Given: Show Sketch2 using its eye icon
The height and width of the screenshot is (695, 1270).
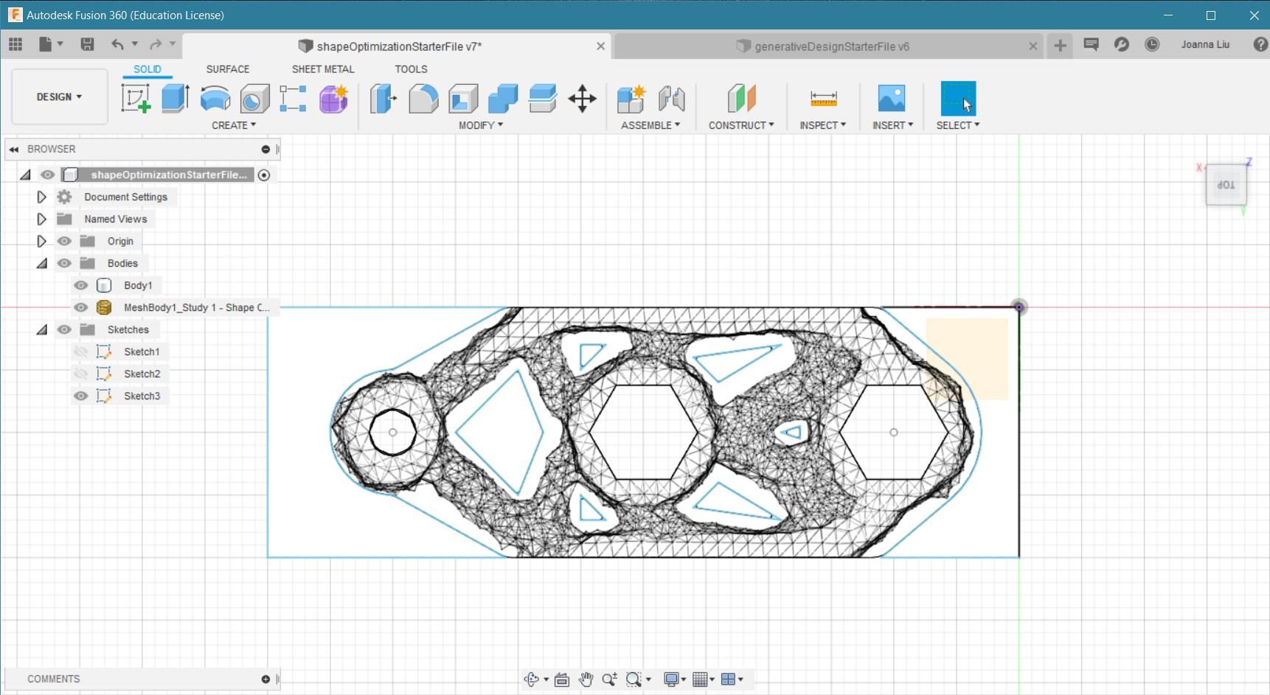Looking at the screenshot, I should coord(81,374).
